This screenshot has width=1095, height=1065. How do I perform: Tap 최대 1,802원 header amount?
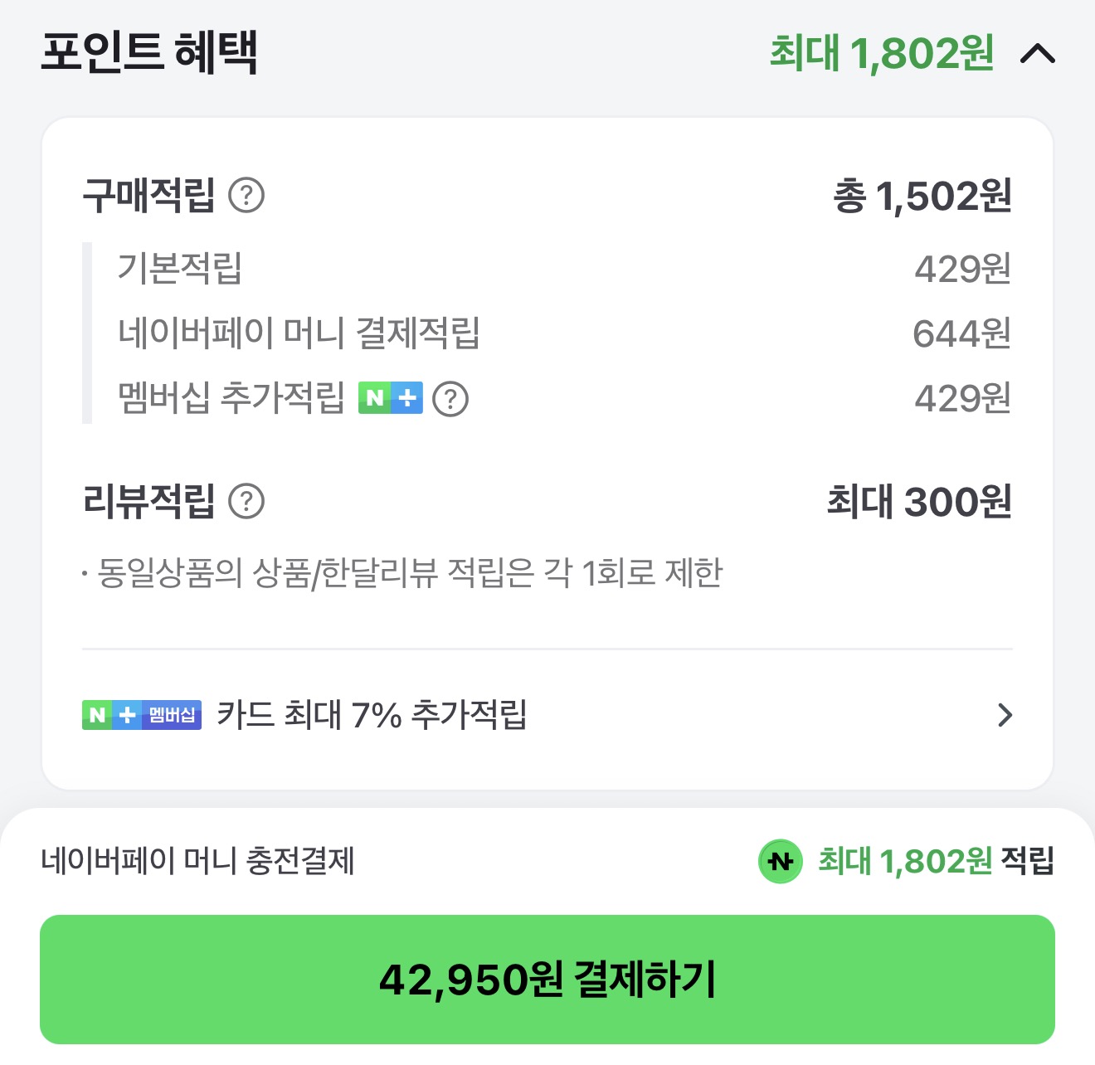(881, 54)
